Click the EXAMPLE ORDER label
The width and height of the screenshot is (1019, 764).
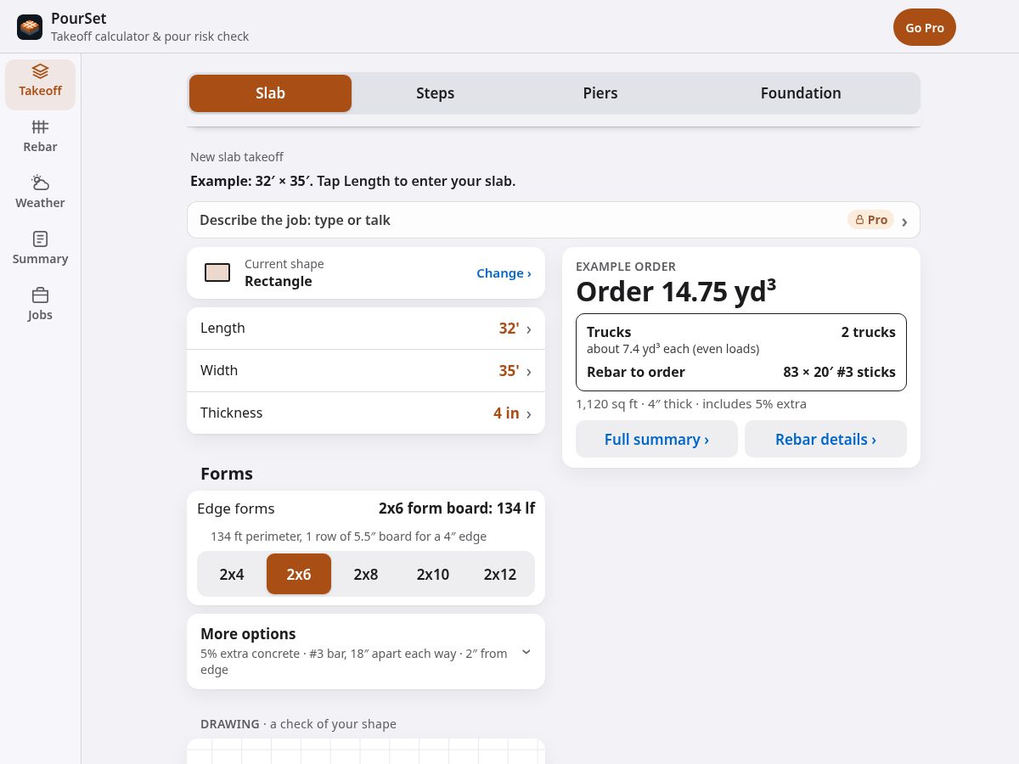[x=626, y=267]
